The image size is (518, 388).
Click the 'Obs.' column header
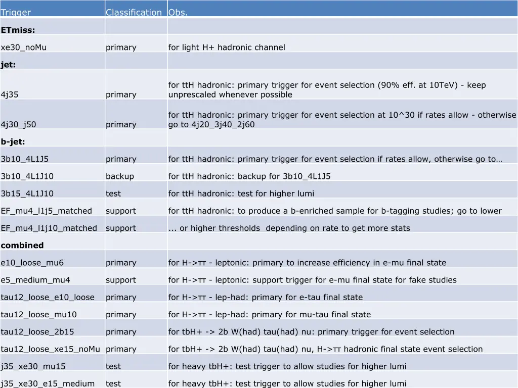[342, 8]
